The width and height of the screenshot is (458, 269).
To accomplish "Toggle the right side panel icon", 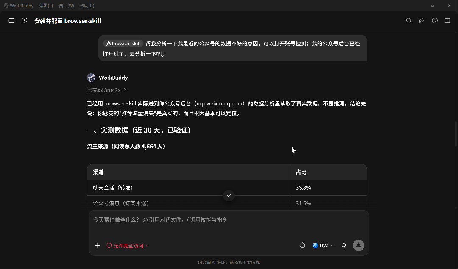I will [x=447, y=20].
